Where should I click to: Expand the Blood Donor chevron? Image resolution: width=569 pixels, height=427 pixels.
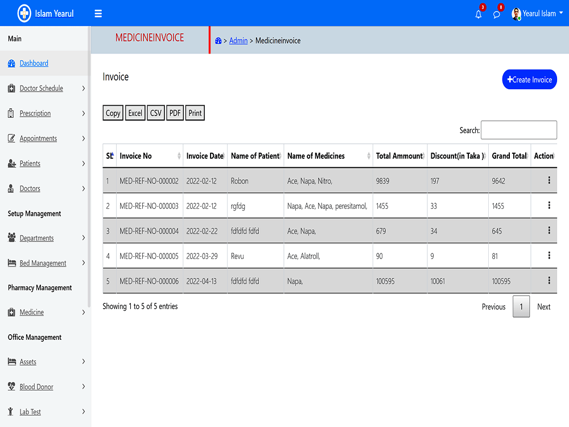pyautogui.click(x=84, y=387)
